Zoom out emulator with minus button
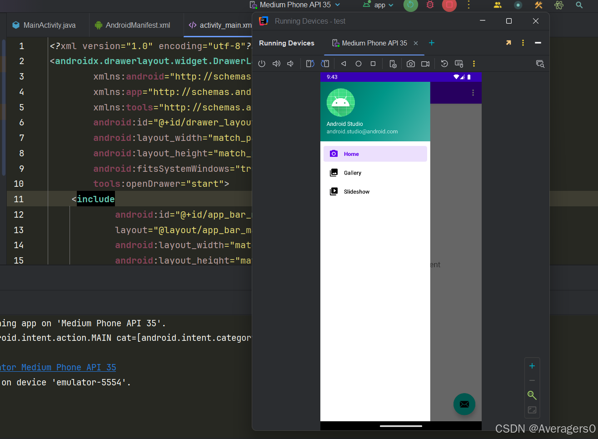 coord(532,380)
